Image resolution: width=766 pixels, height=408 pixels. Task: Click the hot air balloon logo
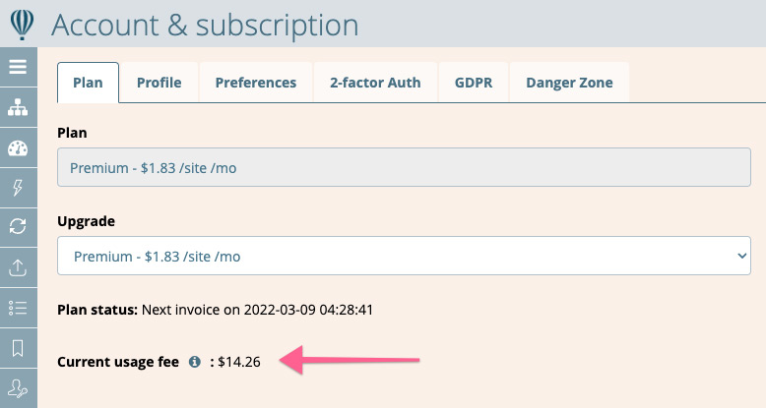[x=22, y=25]
